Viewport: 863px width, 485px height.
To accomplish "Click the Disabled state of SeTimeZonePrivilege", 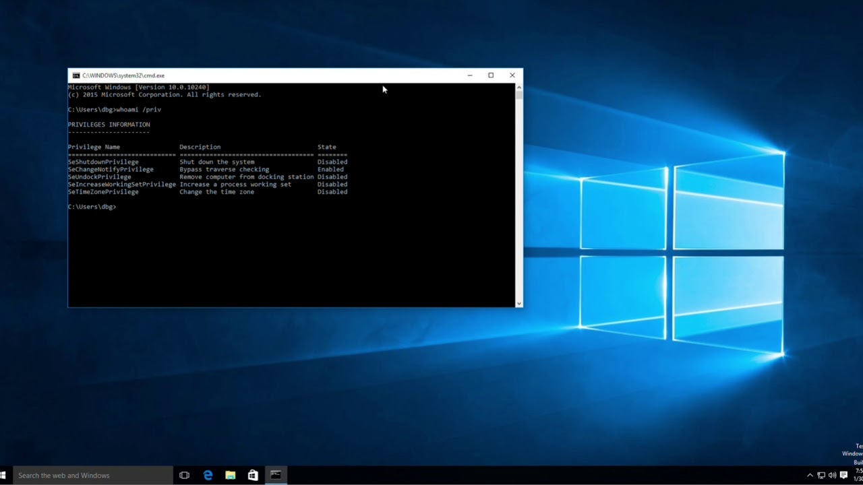I will coord(332,192).
